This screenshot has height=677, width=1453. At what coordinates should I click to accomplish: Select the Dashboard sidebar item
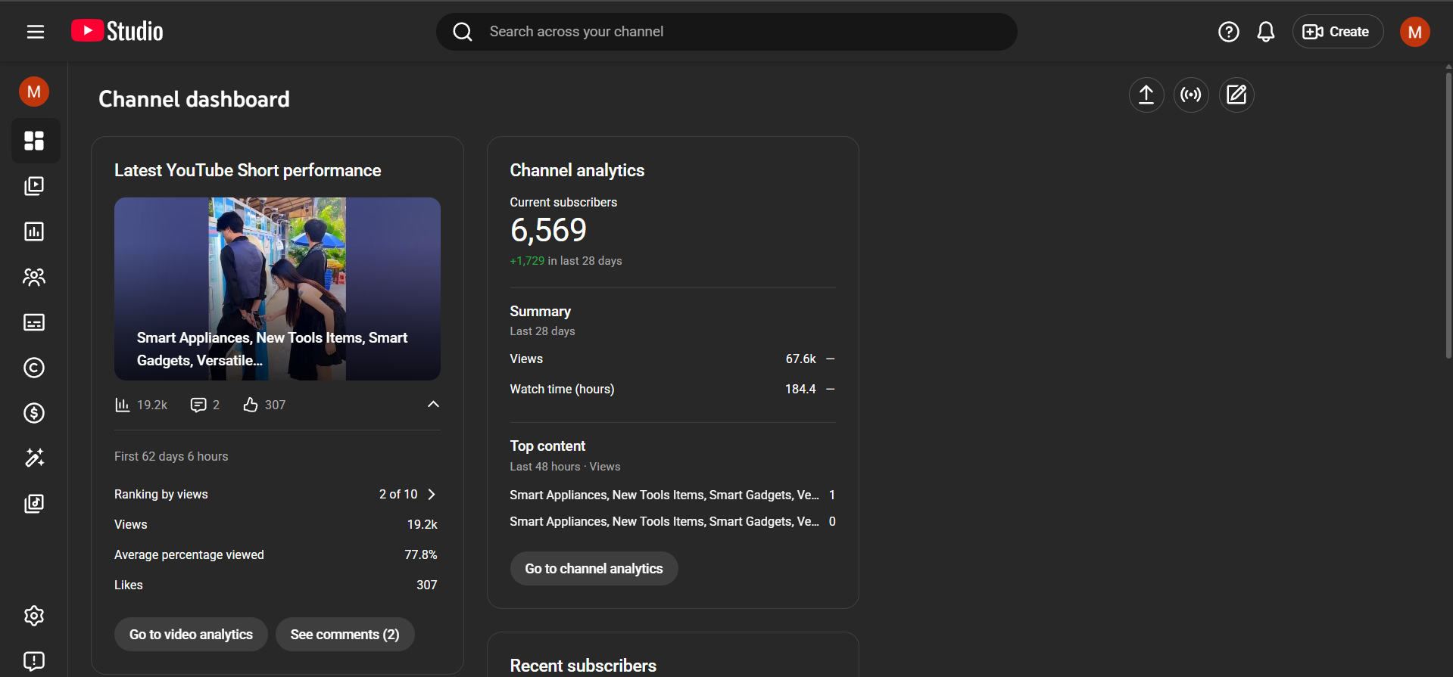click(34, 141)
